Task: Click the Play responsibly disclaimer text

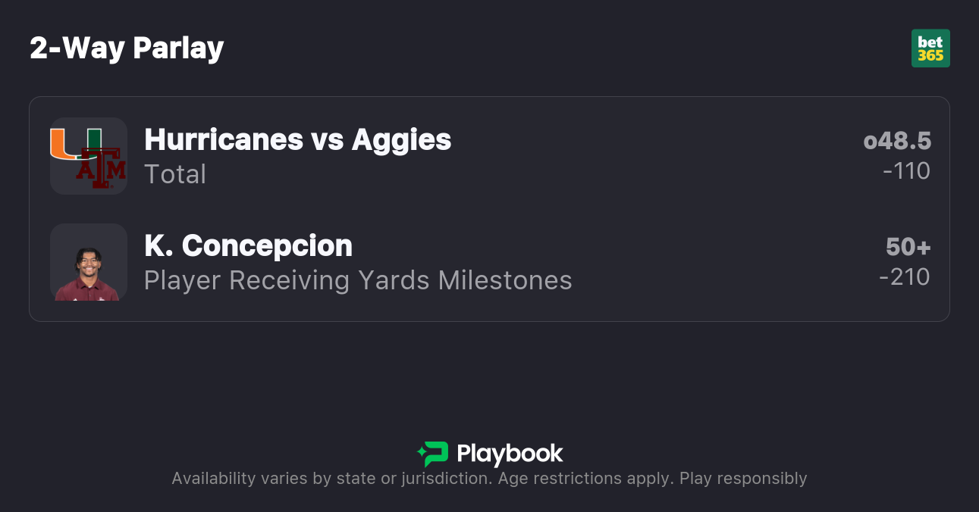Action: click(743, 479)
